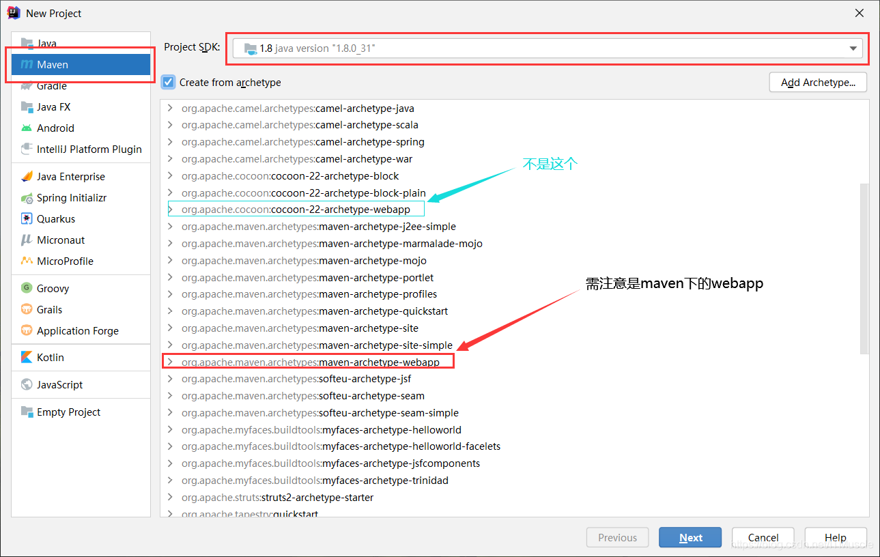
Task: Select cocoon-22-archetype-block-plain archetype
Action: [304, 193]
